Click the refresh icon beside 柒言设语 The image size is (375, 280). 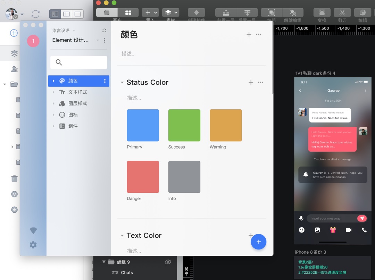(104, 30)
